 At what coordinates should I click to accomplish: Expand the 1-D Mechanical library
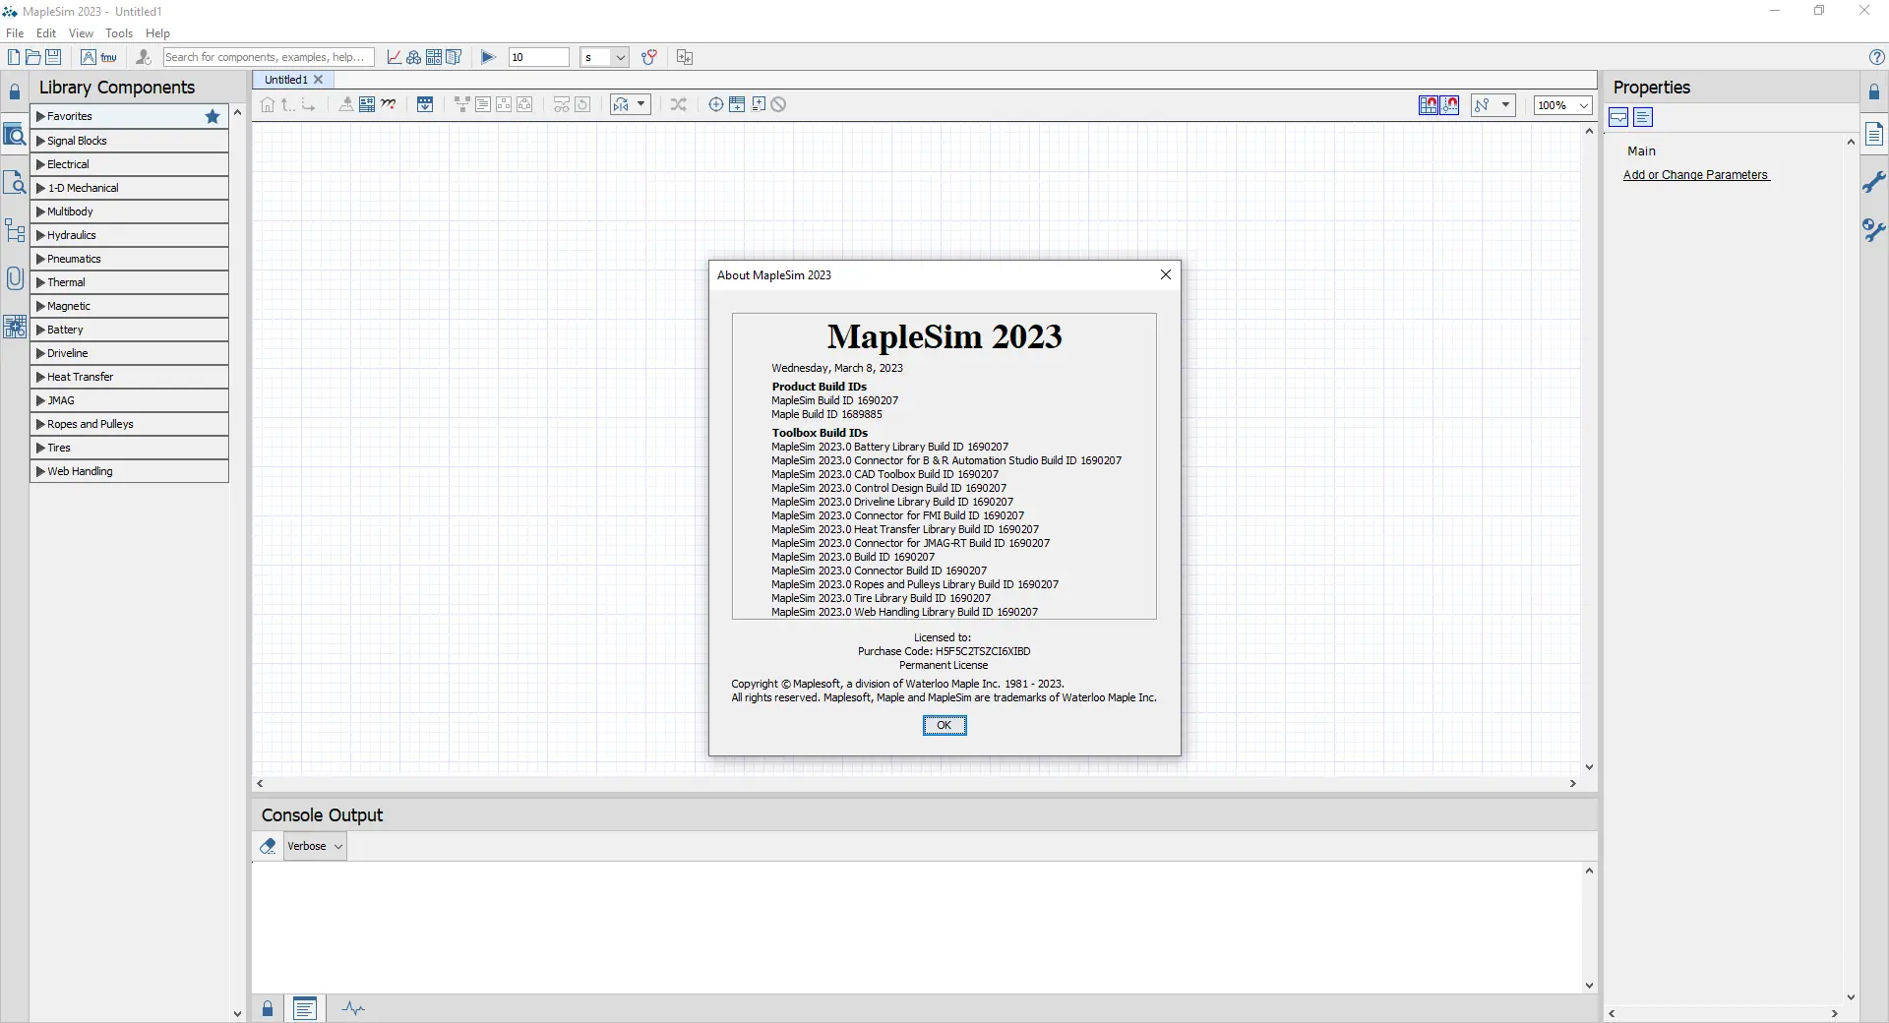(x=129, y=188)
